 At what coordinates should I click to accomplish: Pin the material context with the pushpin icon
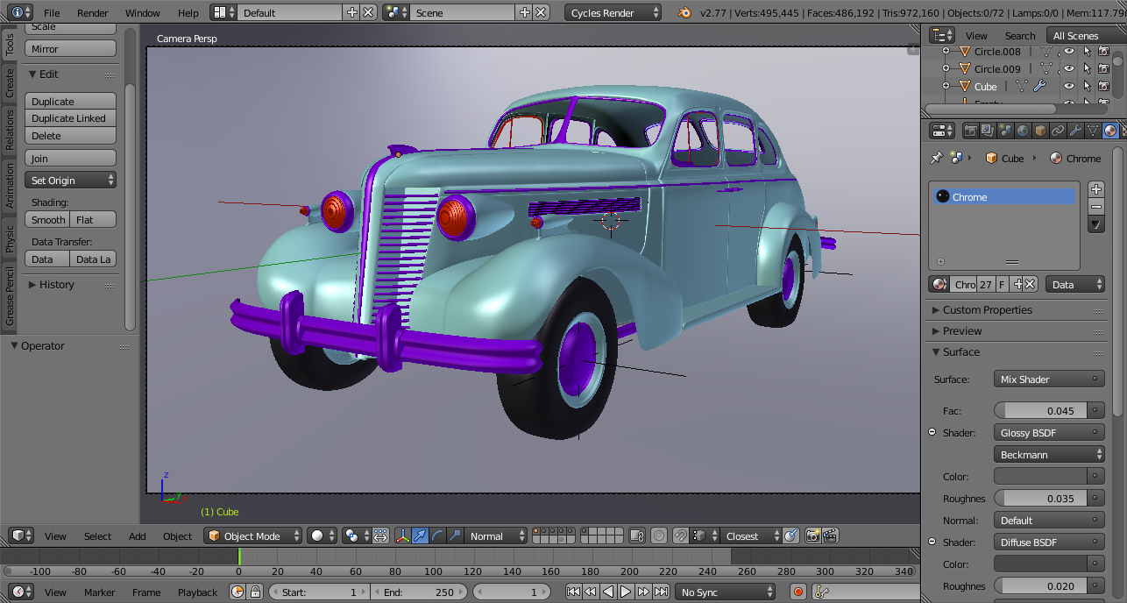(936, 159)
